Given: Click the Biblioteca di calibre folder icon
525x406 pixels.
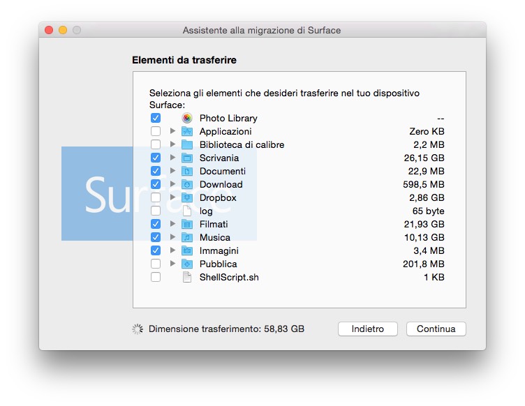Looking at the screenshot, I should point(187,144).
